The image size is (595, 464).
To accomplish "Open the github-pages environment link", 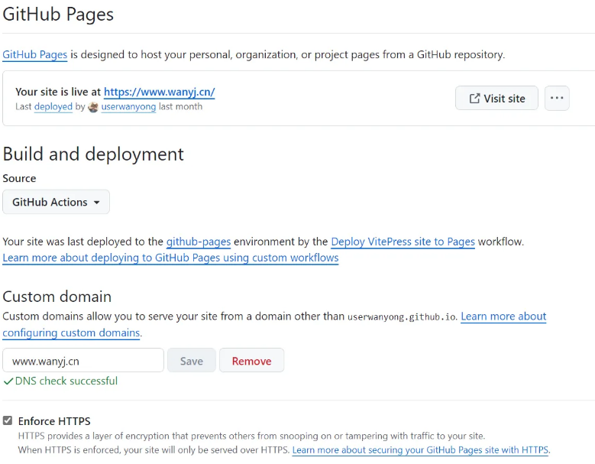I will pyautogui.click(x=199, y=242).
